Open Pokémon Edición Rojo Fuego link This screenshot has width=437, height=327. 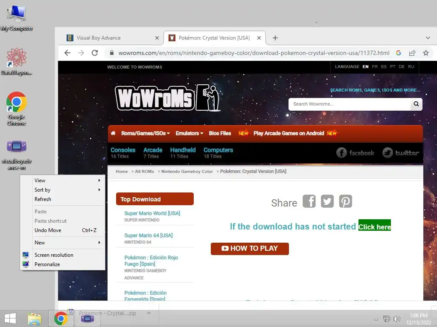point(151,261)
